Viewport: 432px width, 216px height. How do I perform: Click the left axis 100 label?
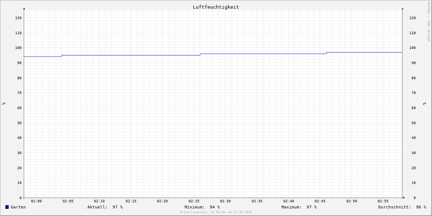18,48
